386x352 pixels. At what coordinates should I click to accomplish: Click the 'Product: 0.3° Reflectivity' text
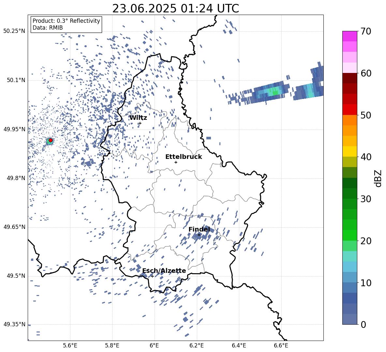point(66,21)
